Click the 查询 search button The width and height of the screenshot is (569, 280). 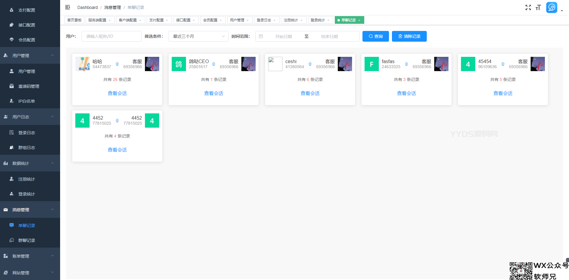[376, 36]
